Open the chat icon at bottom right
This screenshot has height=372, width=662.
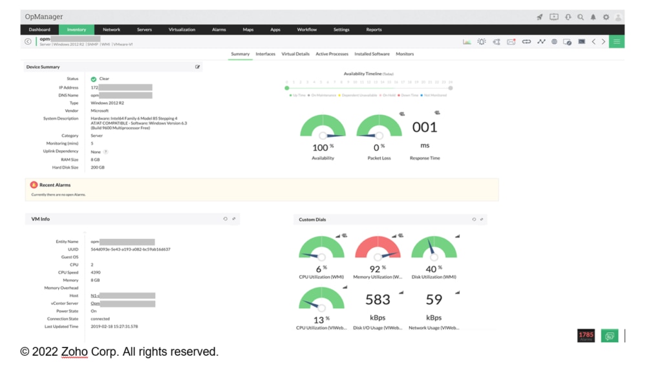click(x=610, y=336)
